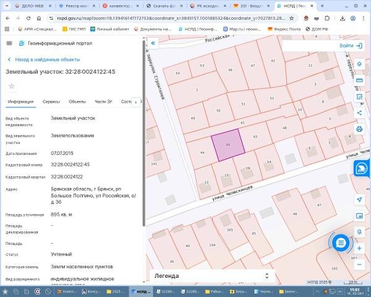
Task: Open the hamburger menu of Геоинформационный портал
Action: (x=9, y=43)
